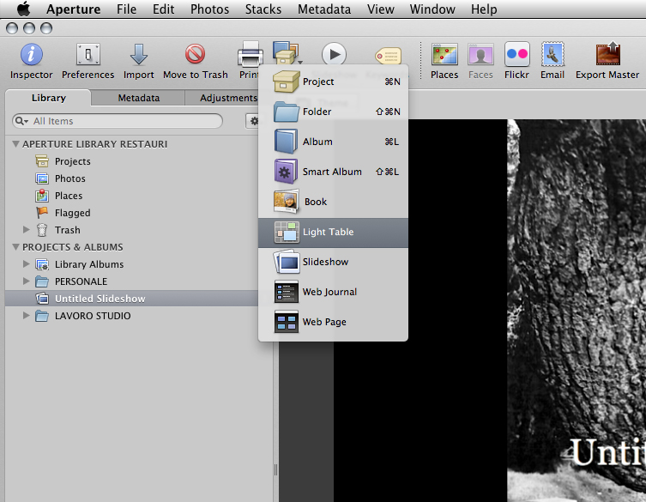Collapse the APERTURE LIBRARY RESTAURI section
Screen dimensions: 646x502
coord(15,144)
